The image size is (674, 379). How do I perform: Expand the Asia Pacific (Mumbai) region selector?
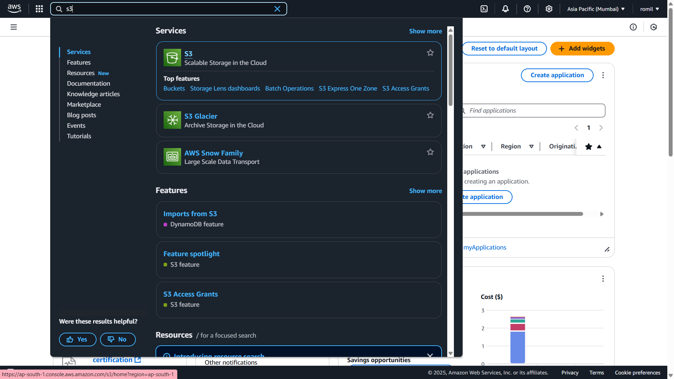596,9
